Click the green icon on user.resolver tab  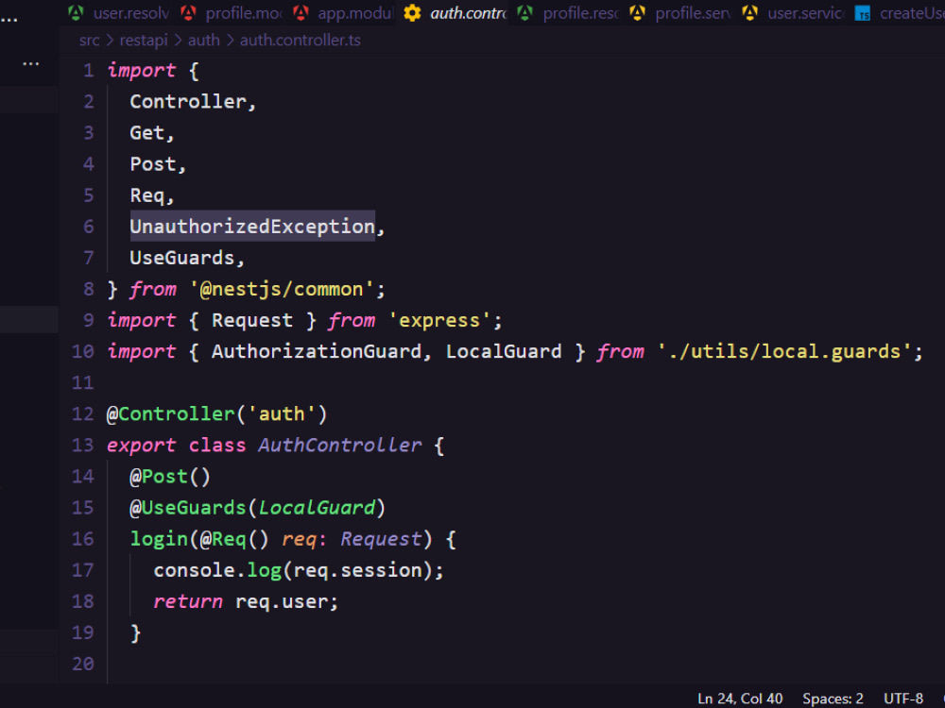click(76, 12)
